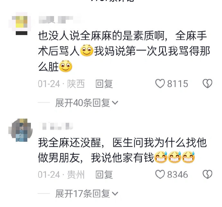This screenshot has width=222, height=207.
Task: Tap the 8115 like count
Action: point(178,84)
